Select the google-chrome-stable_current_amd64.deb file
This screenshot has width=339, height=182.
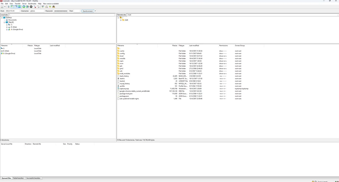[134, 91]
